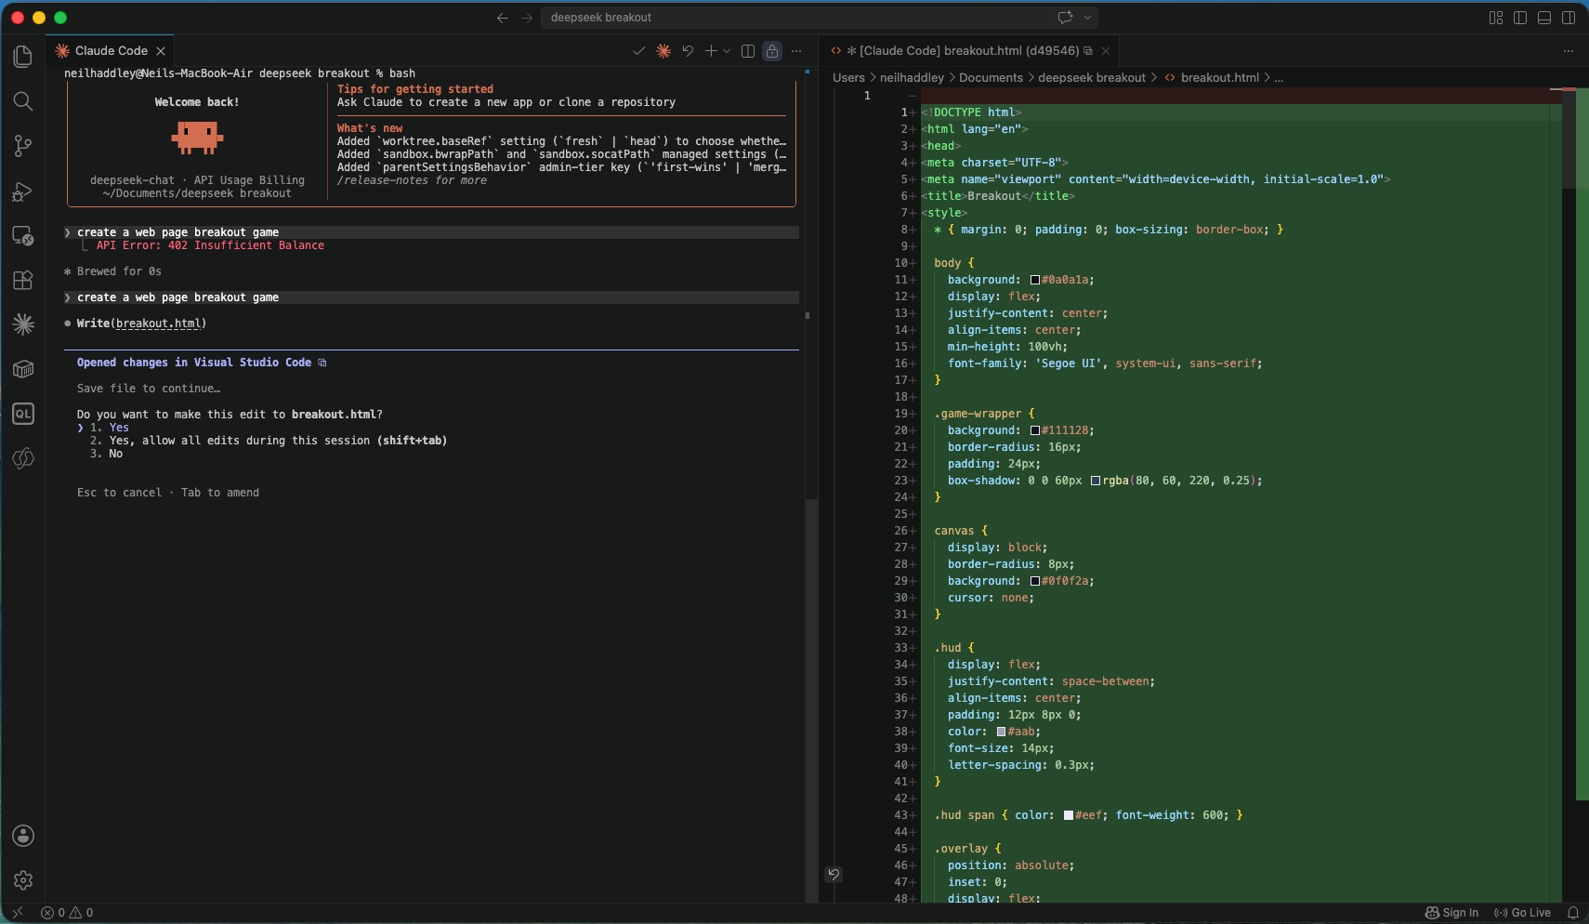Click the diff editor minimap scrollbar
The width and height of the screenshot is (1589, 924).
[x=1569, y=139]
